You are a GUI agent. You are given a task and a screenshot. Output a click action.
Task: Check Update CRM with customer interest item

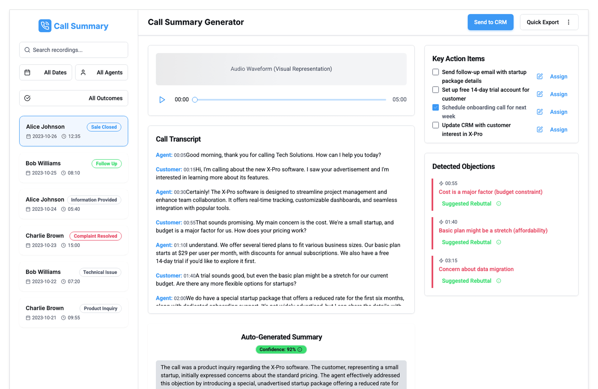pyautogui.click(x=435, y=125)
